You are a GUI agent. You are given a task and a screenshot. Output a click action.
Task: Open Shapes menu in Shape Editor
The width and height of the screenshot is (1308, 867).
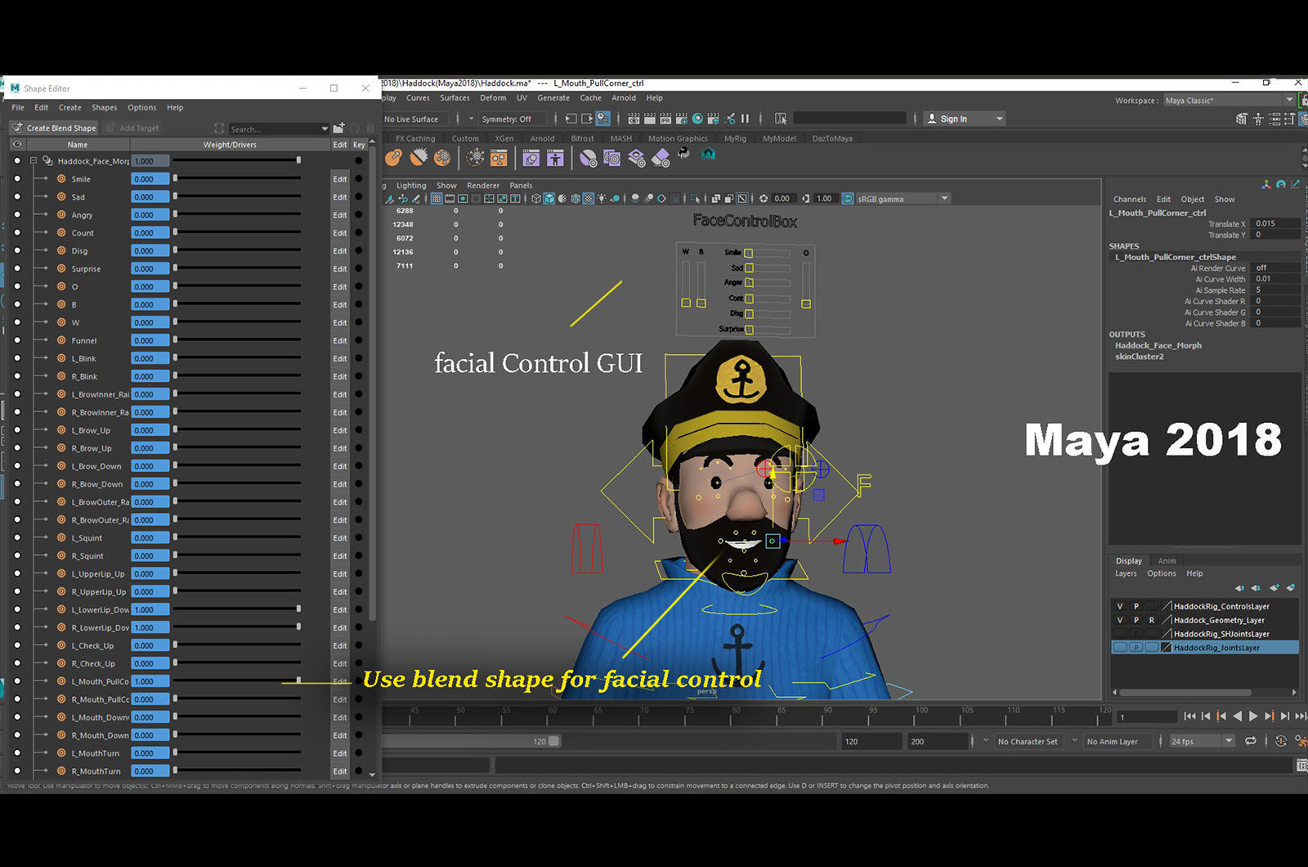pyautogui.click(x=104, y=107)
